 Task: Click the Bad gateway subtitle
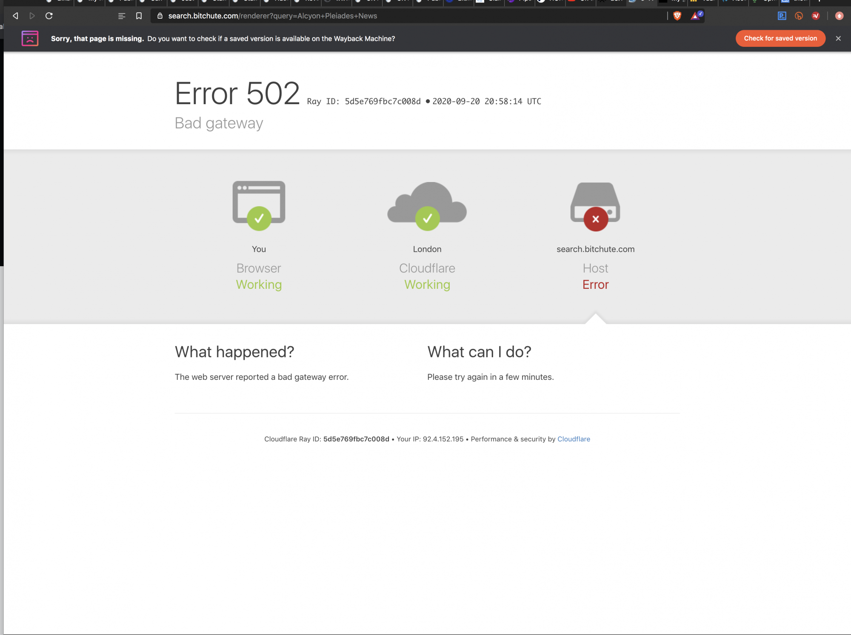point(219,123)
